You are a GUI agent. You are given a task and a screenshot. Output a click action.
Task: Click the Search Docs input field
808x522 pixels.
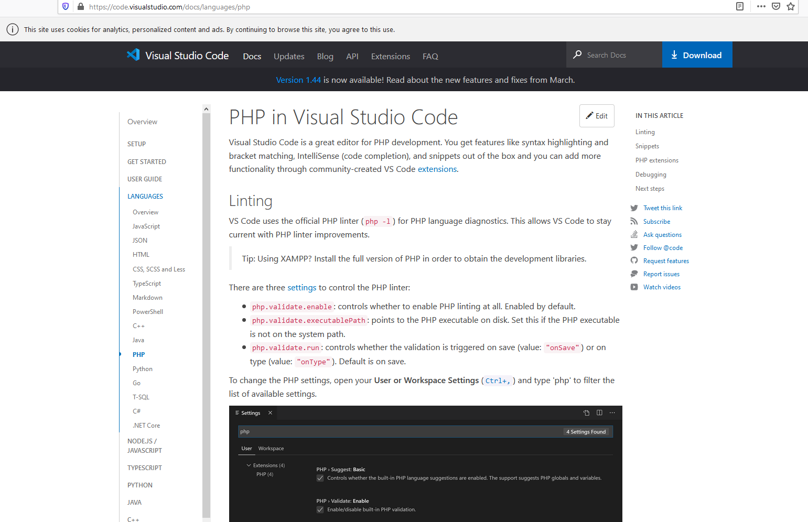point(621,55)
